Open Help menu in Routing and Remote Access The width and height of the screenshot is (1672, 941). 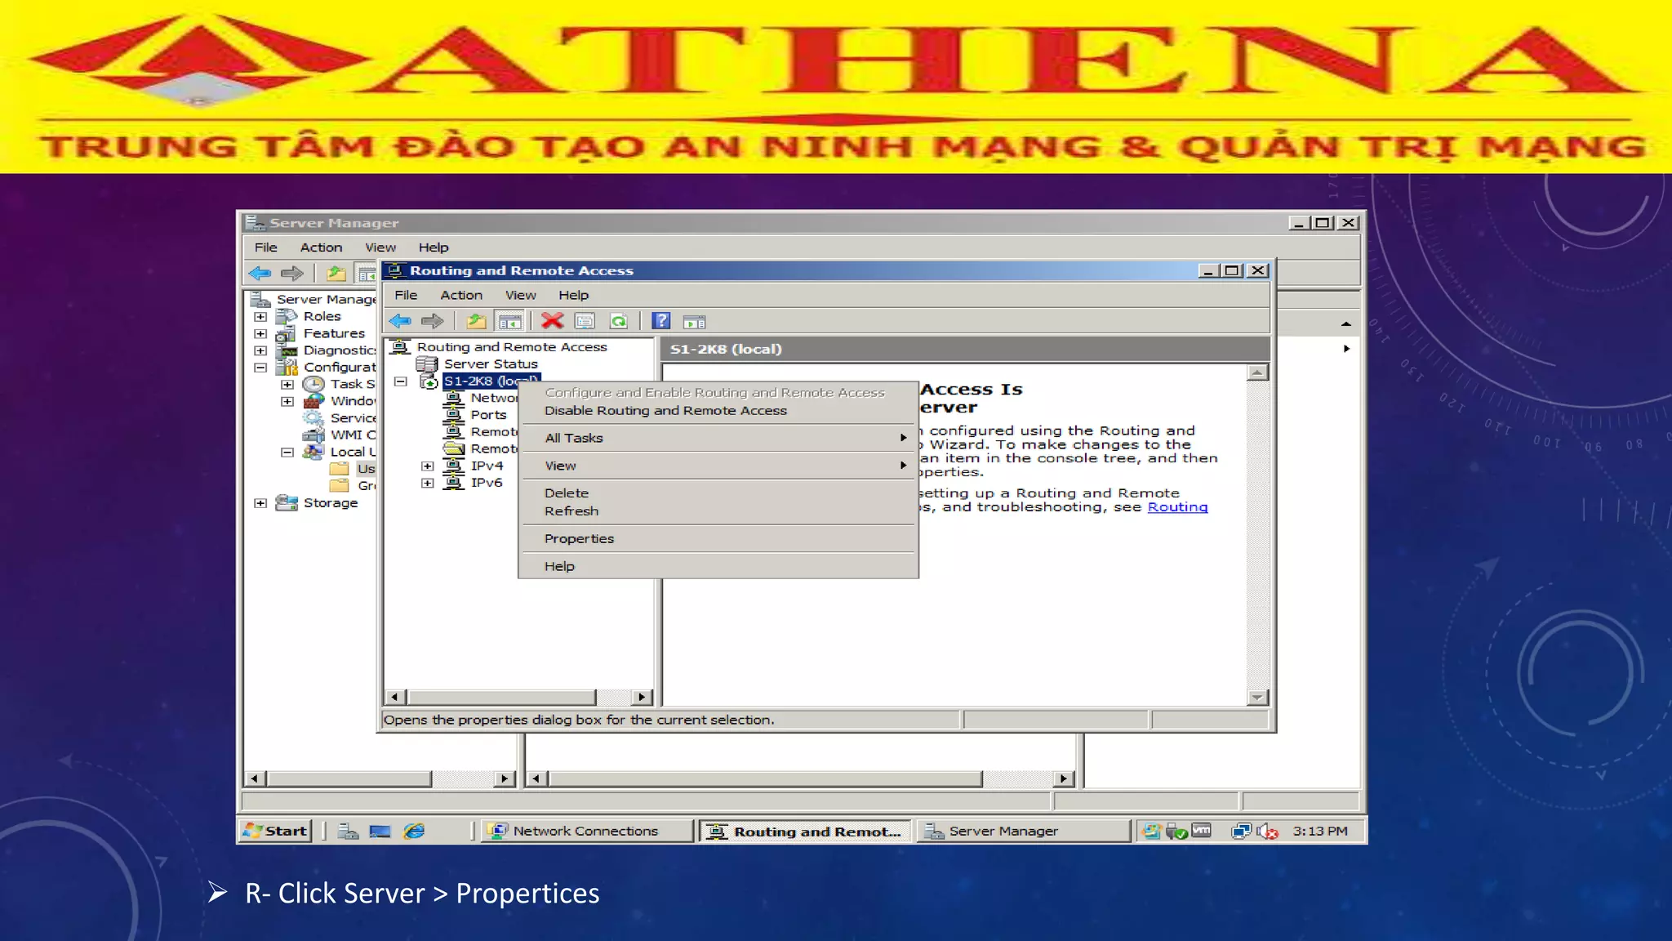[x=573, y=296]
